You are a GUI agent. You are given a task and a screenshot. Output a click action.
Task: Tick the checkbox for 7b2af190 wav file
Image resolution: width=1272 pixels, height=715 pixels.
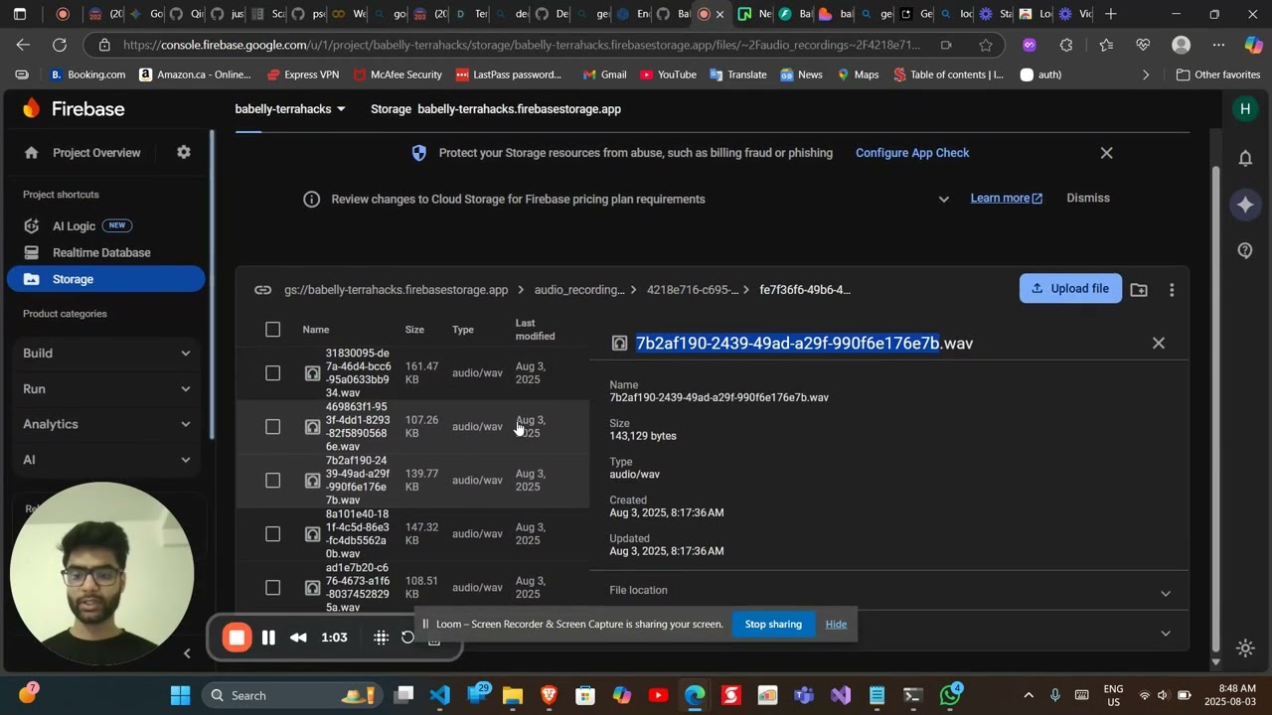[273, 481]
